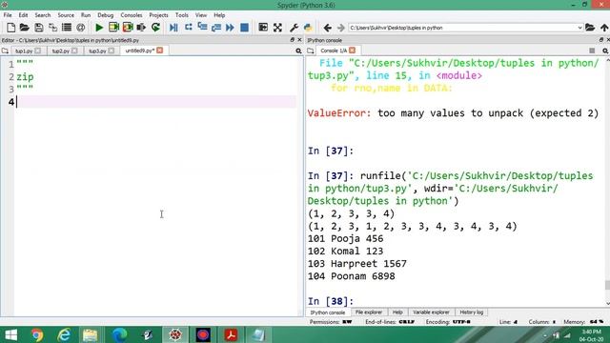
Task: Switch to the Help pane tab
Action: click(x=397, y=313)
